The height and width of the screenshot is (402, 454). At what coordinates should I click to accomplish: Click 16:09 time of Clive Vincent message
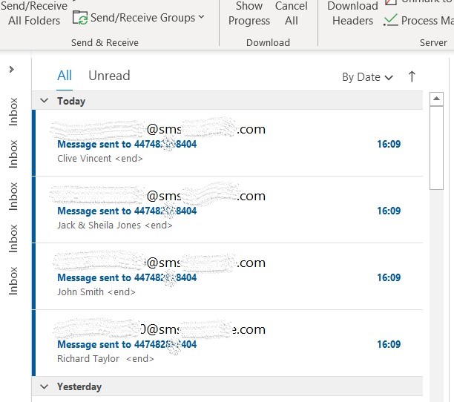click(x=389, y=144)
